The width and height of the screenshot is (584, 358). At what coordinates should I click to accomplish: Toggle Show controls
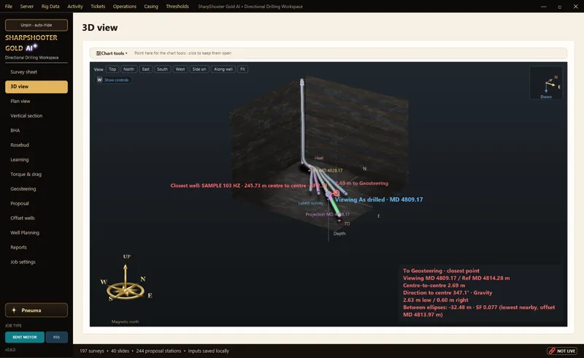(x=113, y=80)
